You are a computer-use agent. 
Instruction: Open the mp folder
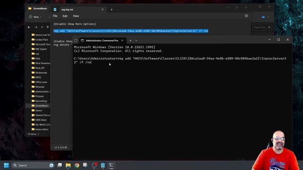(36, 54)
